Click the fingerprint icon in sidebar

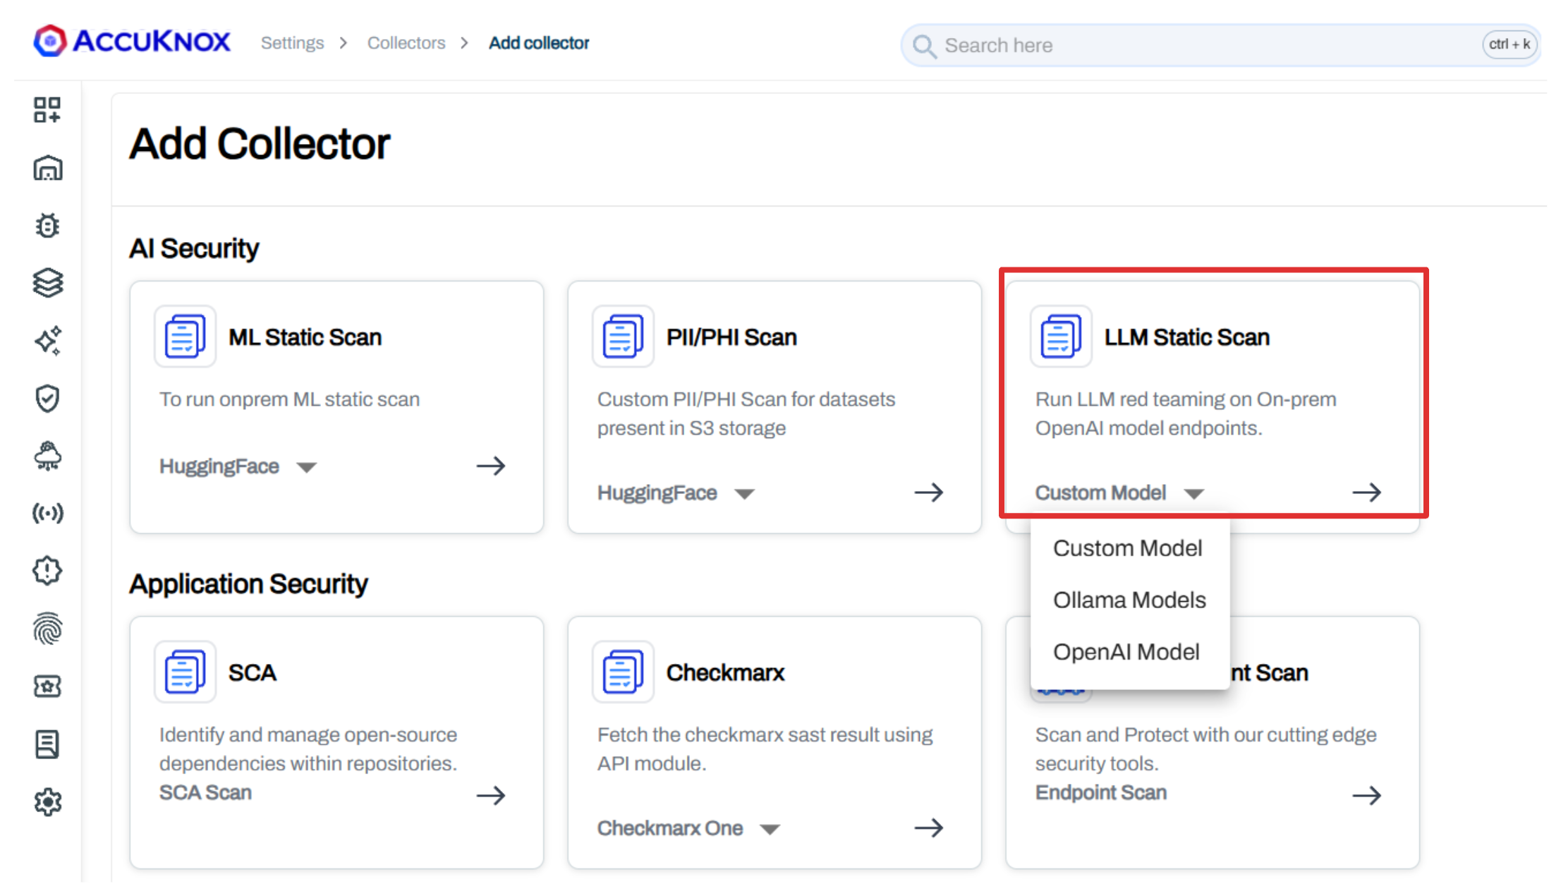47,629
